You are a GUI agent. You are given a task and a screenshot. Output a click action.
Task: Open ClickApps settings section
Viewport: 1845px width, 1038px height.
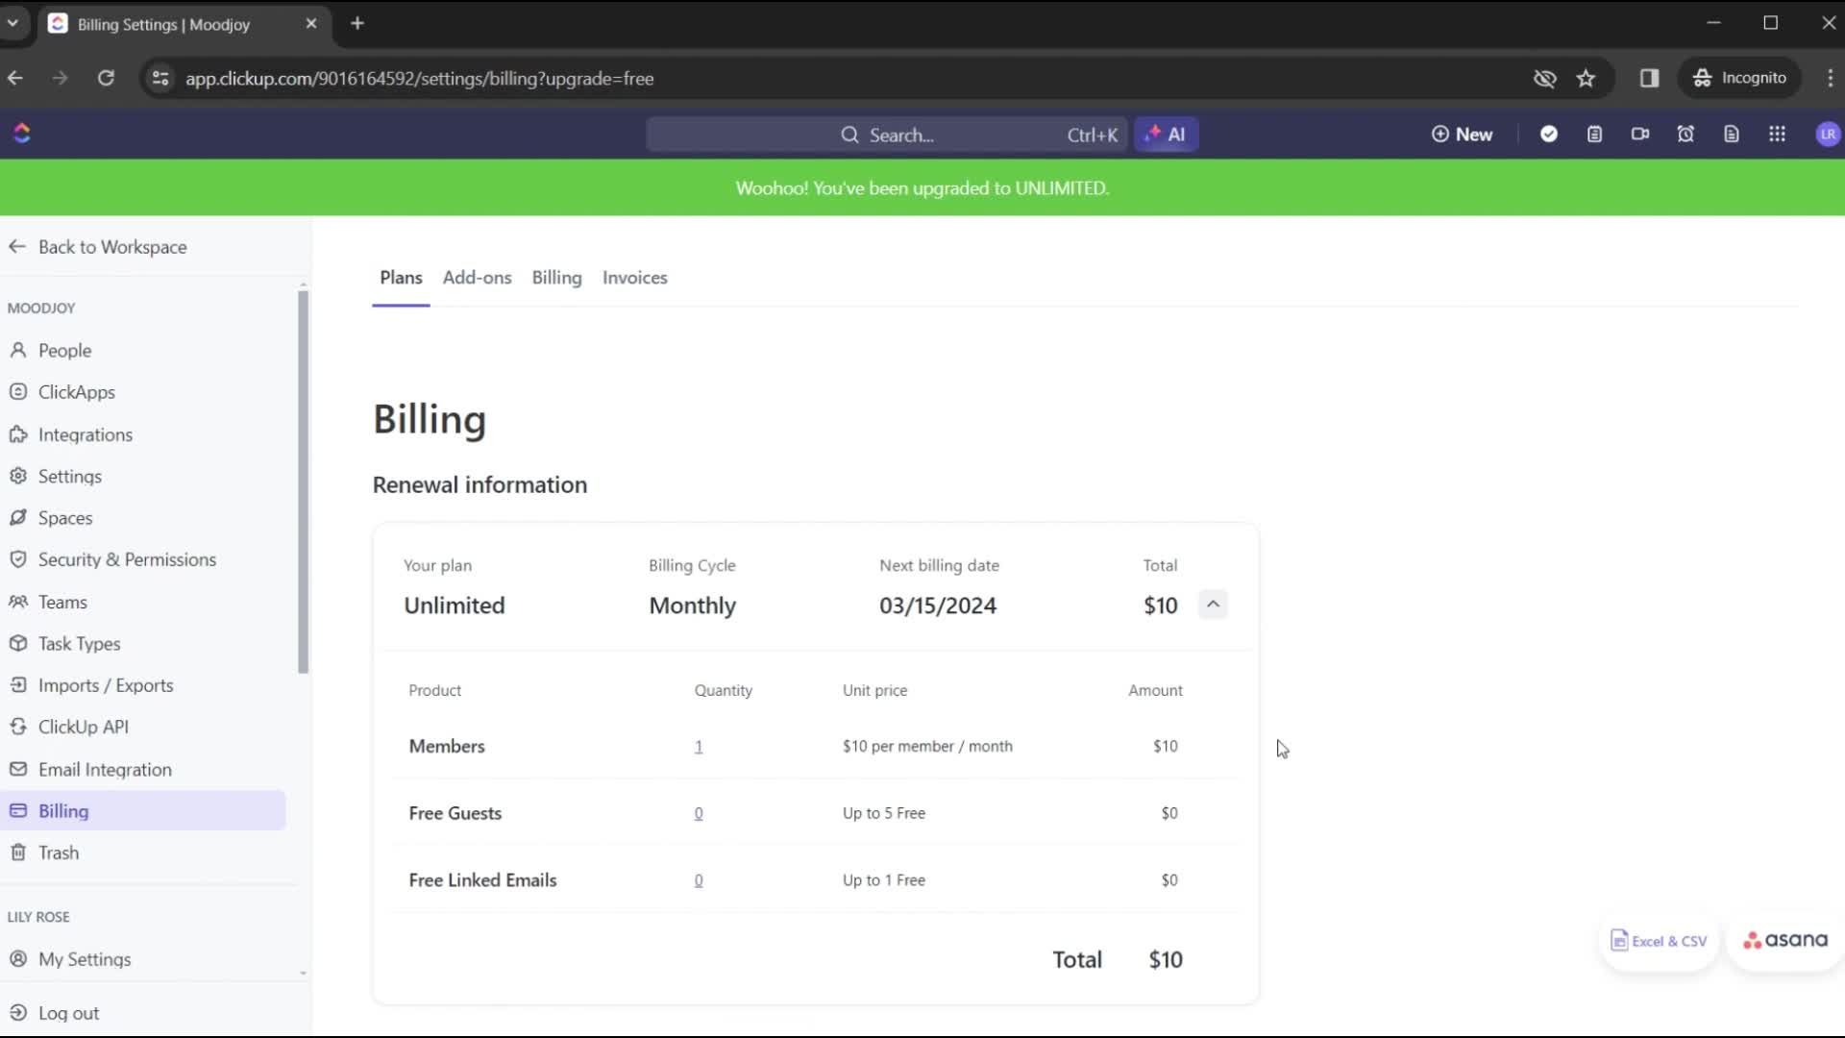pos(76,391)
